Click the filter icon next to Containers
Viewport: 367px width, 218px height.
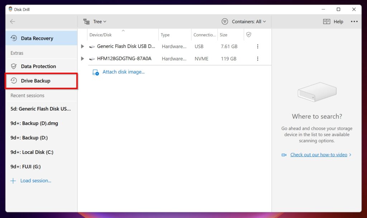pyautogui.click(x=225, y=22)
